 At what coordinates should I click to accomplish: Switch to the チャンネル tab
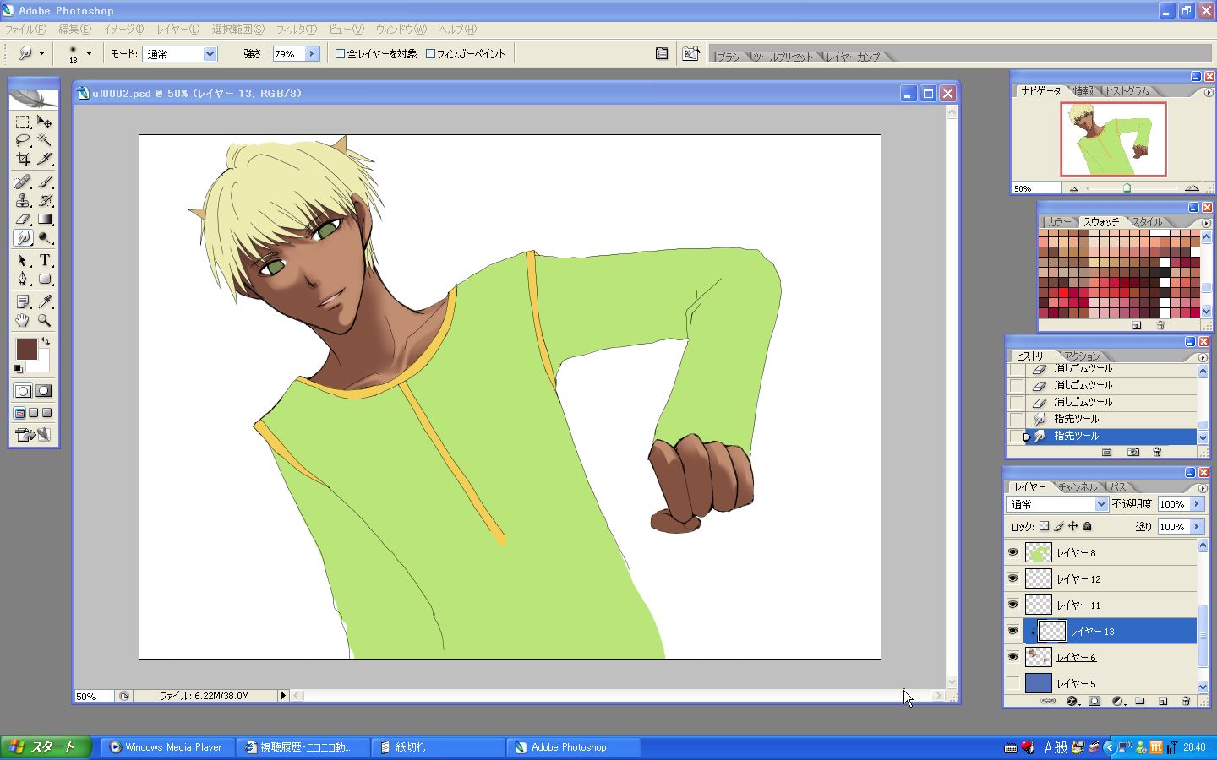pyautogui.click(x=1077, y=487)
